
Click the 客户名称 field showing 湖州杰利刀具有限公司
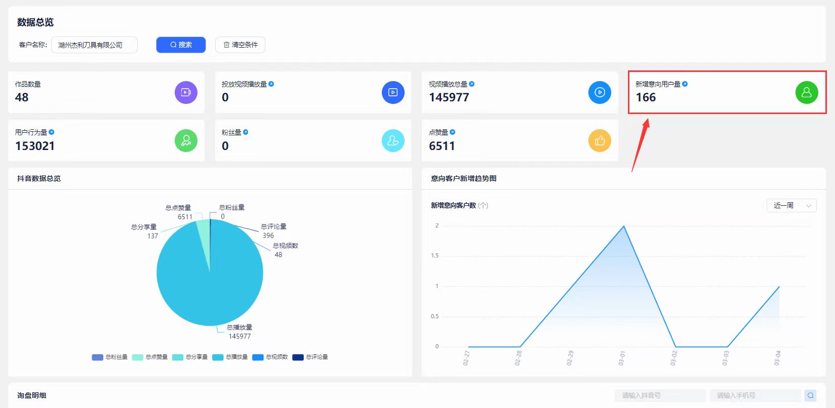[94, 45]
